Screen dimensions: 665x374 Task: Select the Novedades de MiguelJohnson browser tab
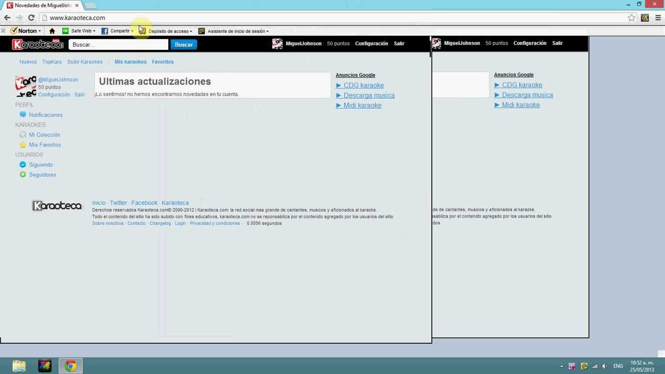pyautogui.click(x=43, y=5)
